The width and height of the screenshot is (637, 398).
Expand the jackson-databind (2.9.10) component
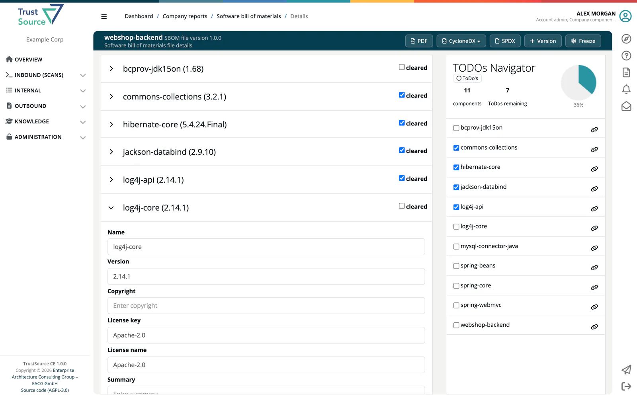111,152
